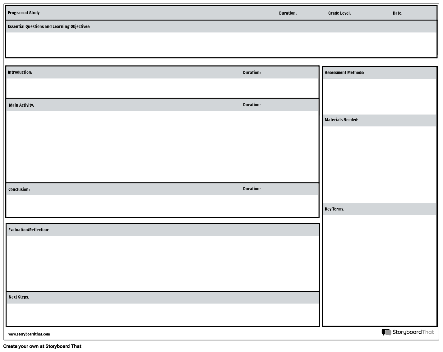Click the Program of Study label
The height and width of the screenshot is (352, 443).
coord(24,13)
